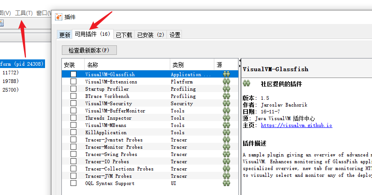Click the Security category cell
This screenshot has height=195, width=372.
(x=182, y=103)
